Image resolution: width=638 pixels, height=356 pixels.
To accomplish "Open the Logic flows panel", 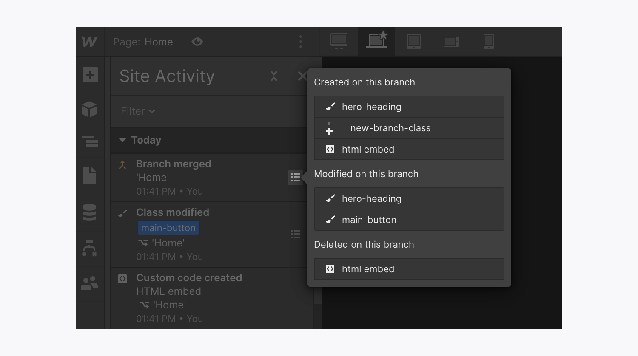I will pyautogui.click(x=90, y=248).
